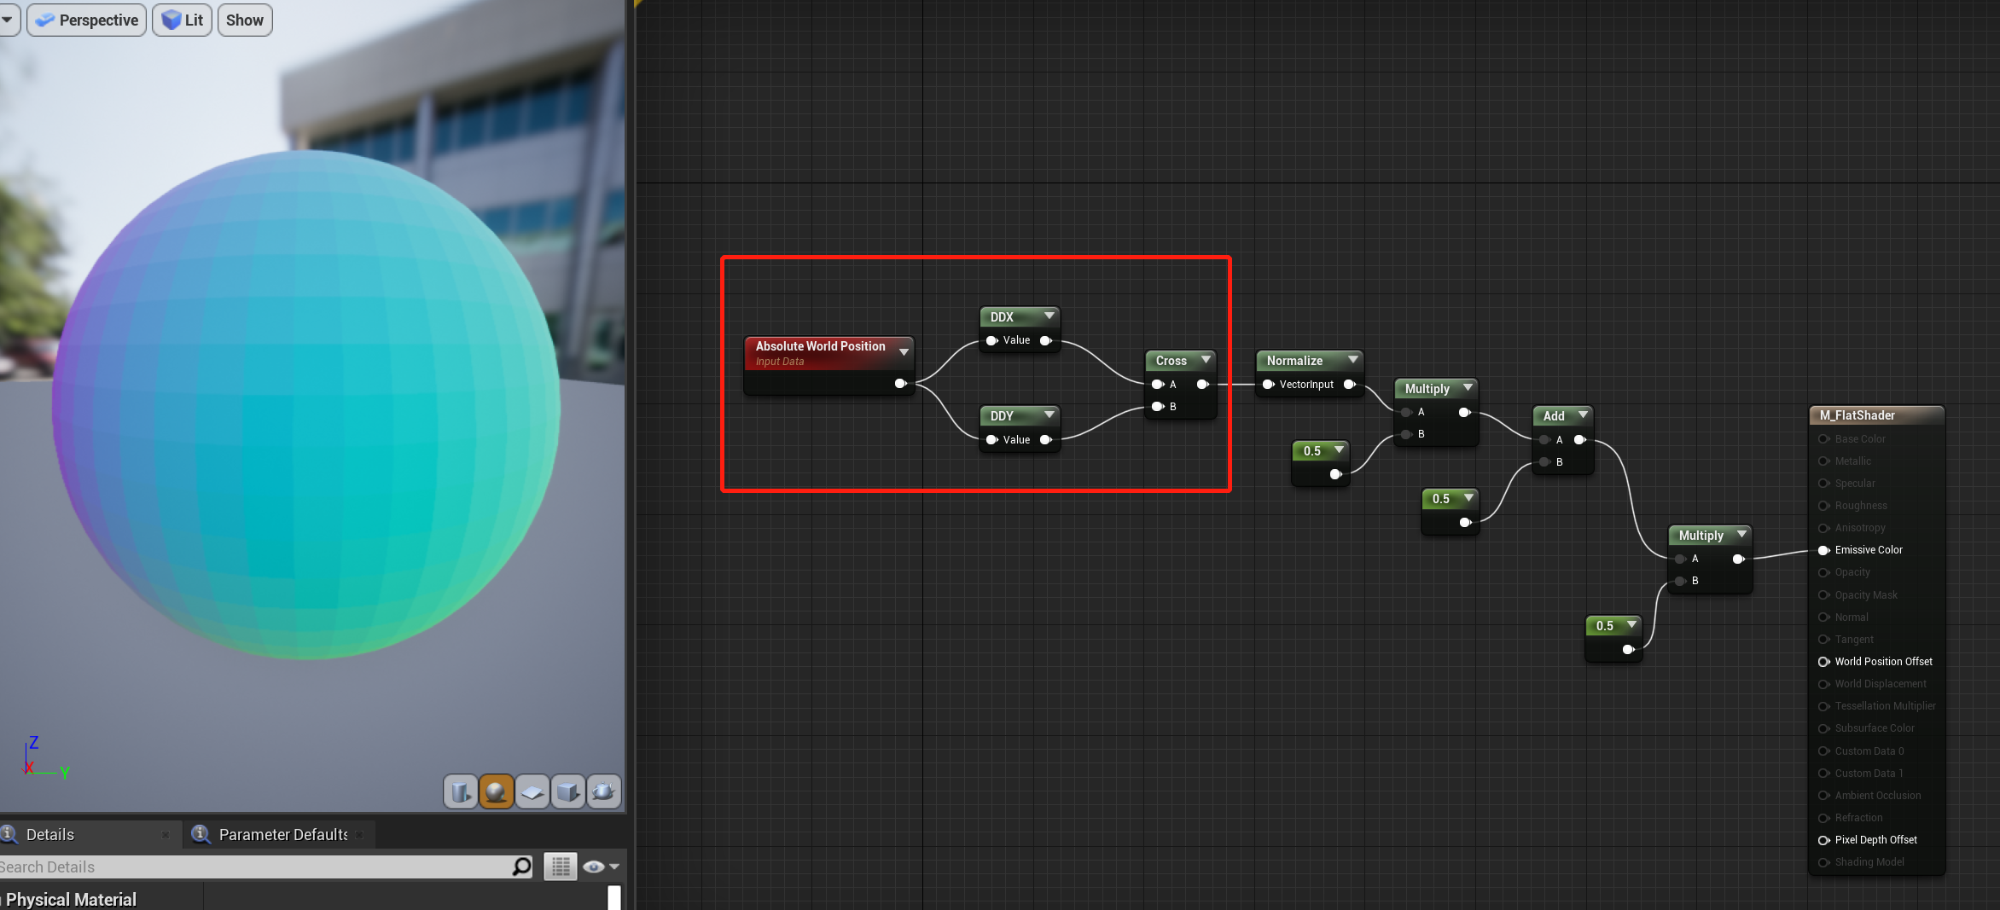
Task: Switch to the Parameter Defaults tab
Action: 282,834
